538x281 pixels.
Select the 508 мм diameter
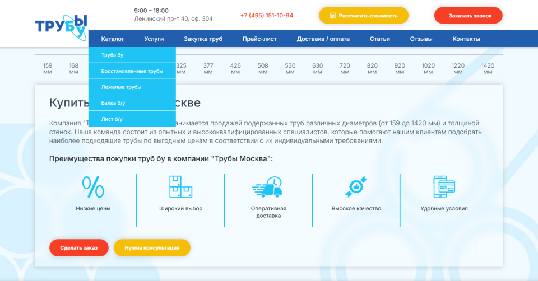[x=263, y=68]
